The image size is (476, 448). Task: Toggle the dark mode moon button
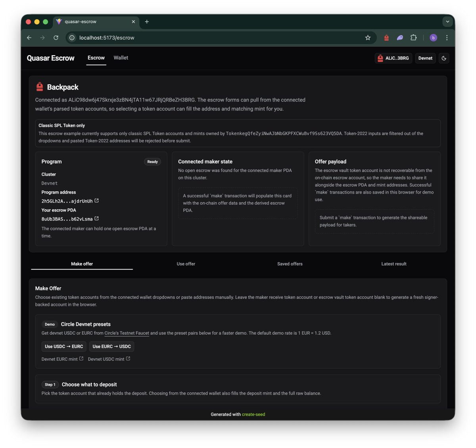point(444,58)
